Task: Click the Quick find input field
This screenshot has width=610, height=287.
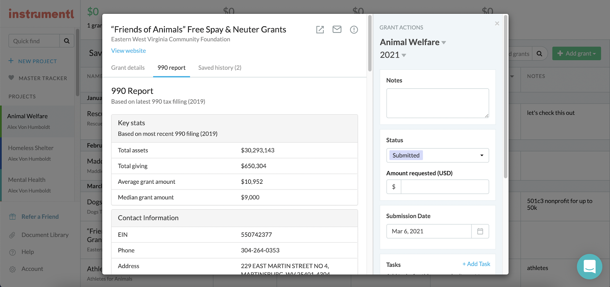Action: pyautogui.click(x=34, y=41)
